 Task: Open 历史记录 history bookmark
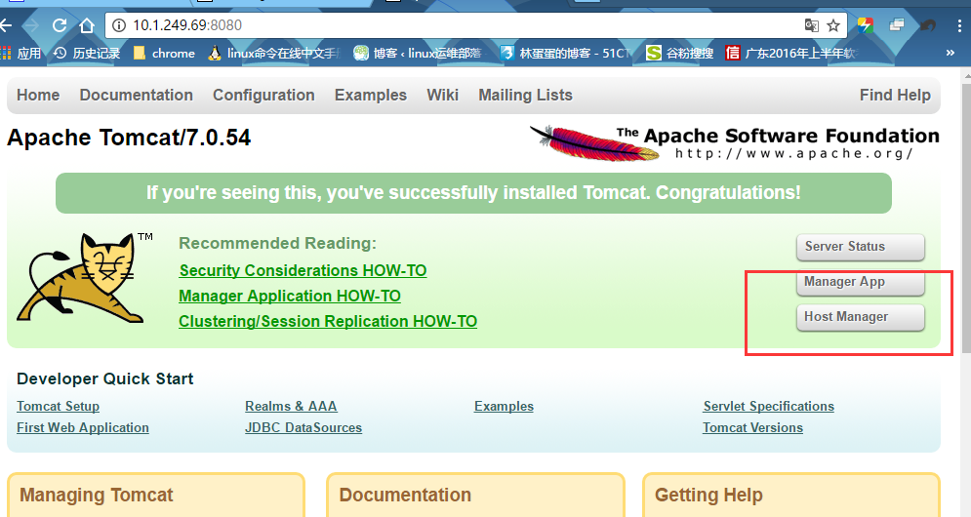pyautogui.click(x=87, y=54)
